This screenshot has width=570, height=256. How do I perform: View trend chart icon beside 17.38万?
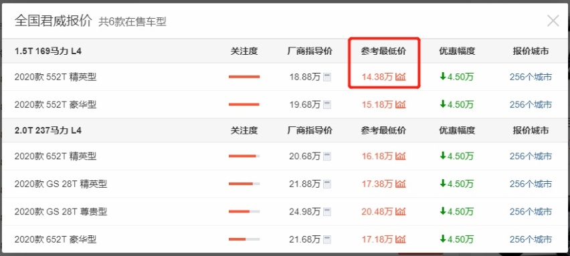coord(400,184)
